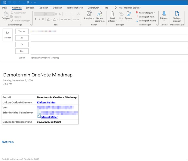Click into the An address field
Image resolution: width=188 pixels, height=161 pixels.
[x=109, y=38]
